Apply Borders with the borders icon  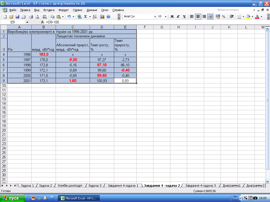tap(239, 17)
